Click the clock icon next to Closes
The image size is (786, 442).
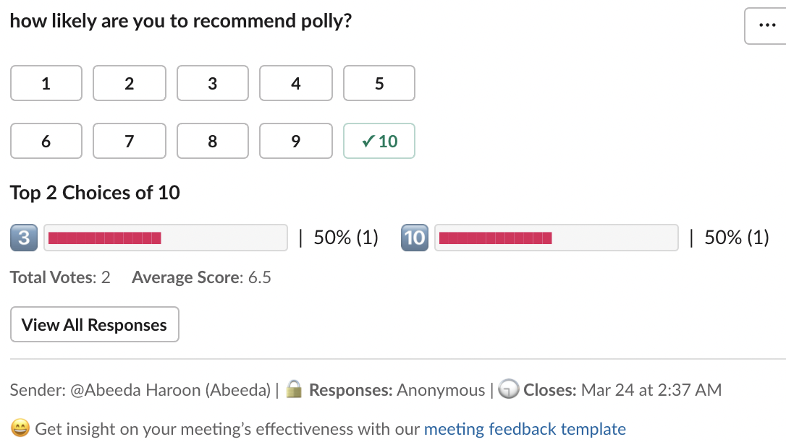[x=508, y=389]
